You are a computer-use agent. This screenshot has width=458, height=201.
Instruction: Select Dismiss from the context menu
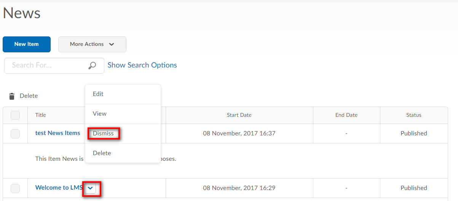coord(103,133)
